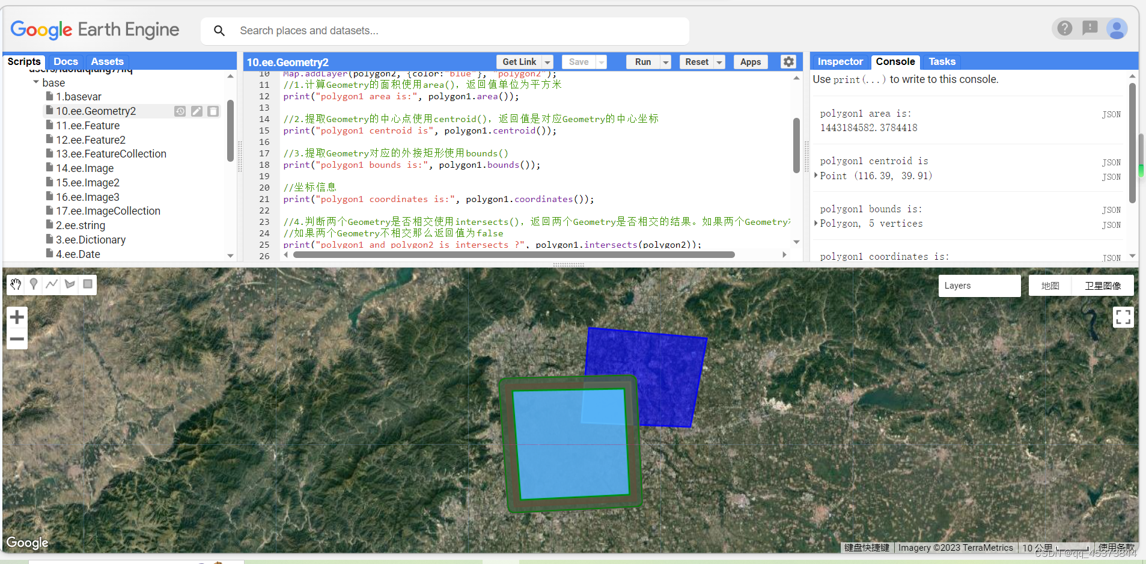Screen dimensions: 1146x564
Task: Collapse the base folder
Action: (x=36, y=82)
